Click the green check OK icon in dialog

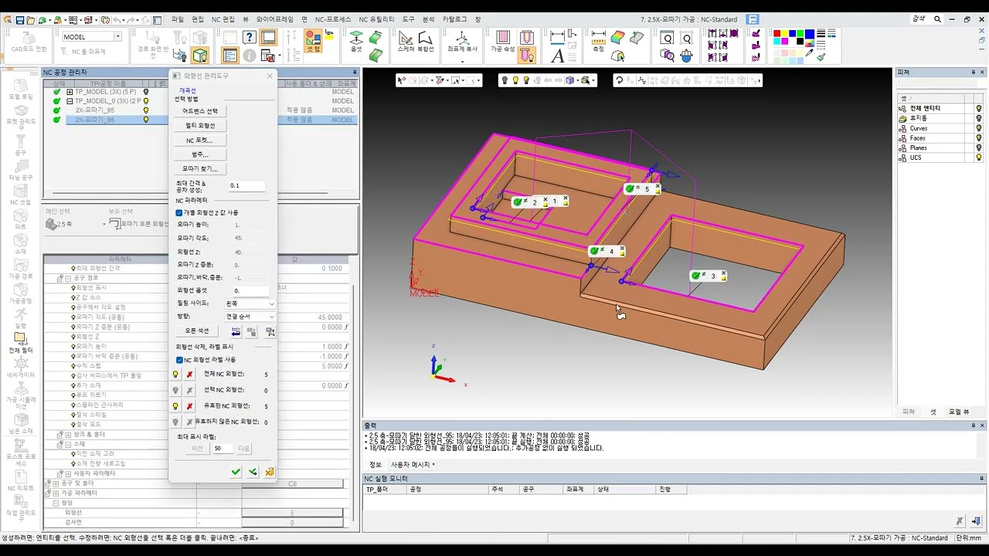pos(236,472)
